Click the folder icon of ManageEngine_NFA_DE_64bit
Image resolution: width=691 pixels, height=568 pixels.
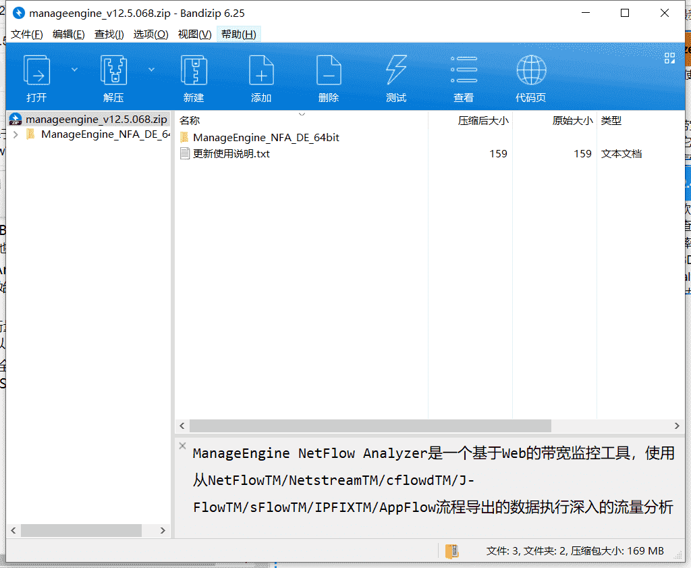185,137
